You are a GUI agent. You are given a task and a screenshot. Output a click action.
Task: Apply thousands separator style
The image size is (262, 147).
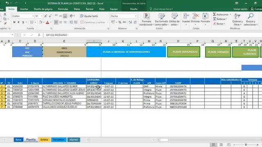coord(124,22)
